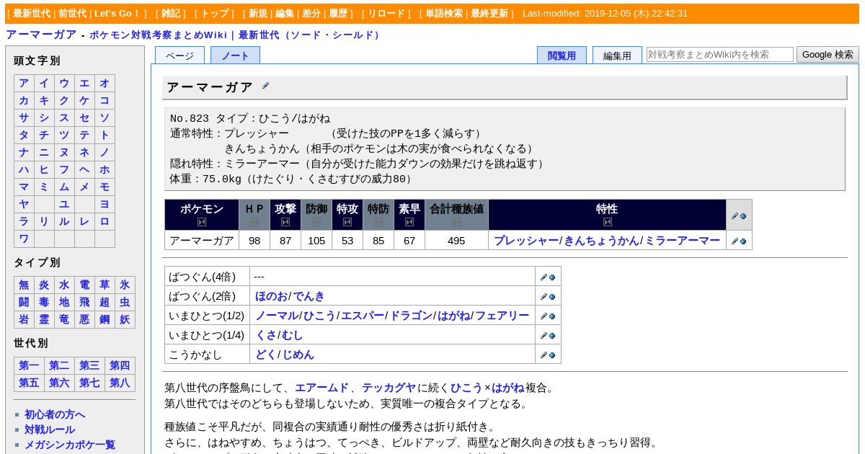
Task: Open じめん type link in こうかなし row
Action: (x=298, y=355)
